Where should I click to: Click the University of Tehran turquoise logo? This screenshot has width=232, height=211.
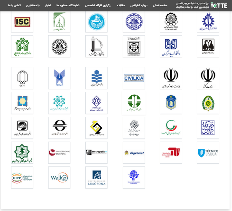(x=96, y=22)
